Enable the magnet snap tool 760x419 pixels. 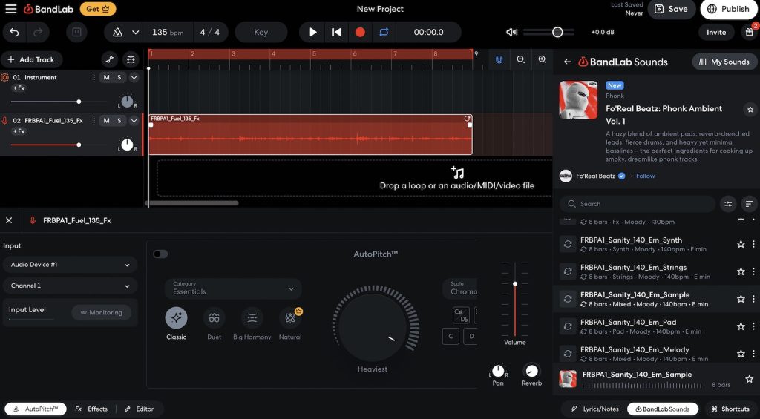(499, 59)
